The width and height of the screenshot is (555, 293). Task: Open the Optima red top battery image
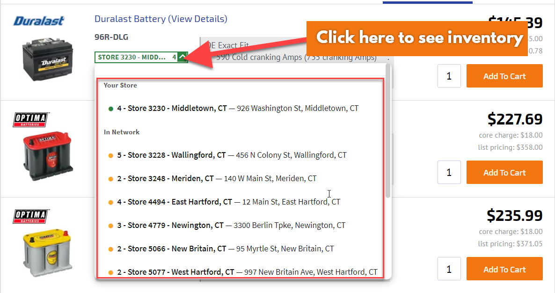[48, 156]
